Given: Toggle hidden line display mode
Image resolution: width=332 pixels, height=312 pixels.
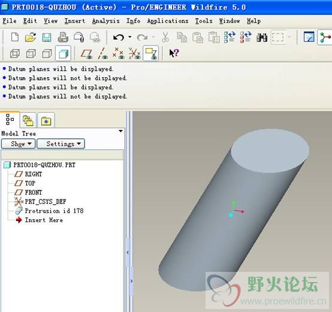Looking at the screenshot, I should point(31,53).
